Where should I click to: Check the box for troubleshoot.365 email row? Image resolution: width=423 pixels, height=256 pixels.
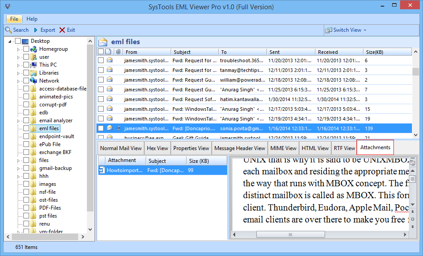click(101, 60)
